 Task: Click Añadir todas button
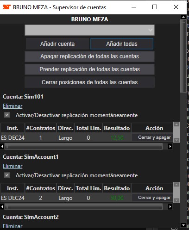[x=122, y=44]
